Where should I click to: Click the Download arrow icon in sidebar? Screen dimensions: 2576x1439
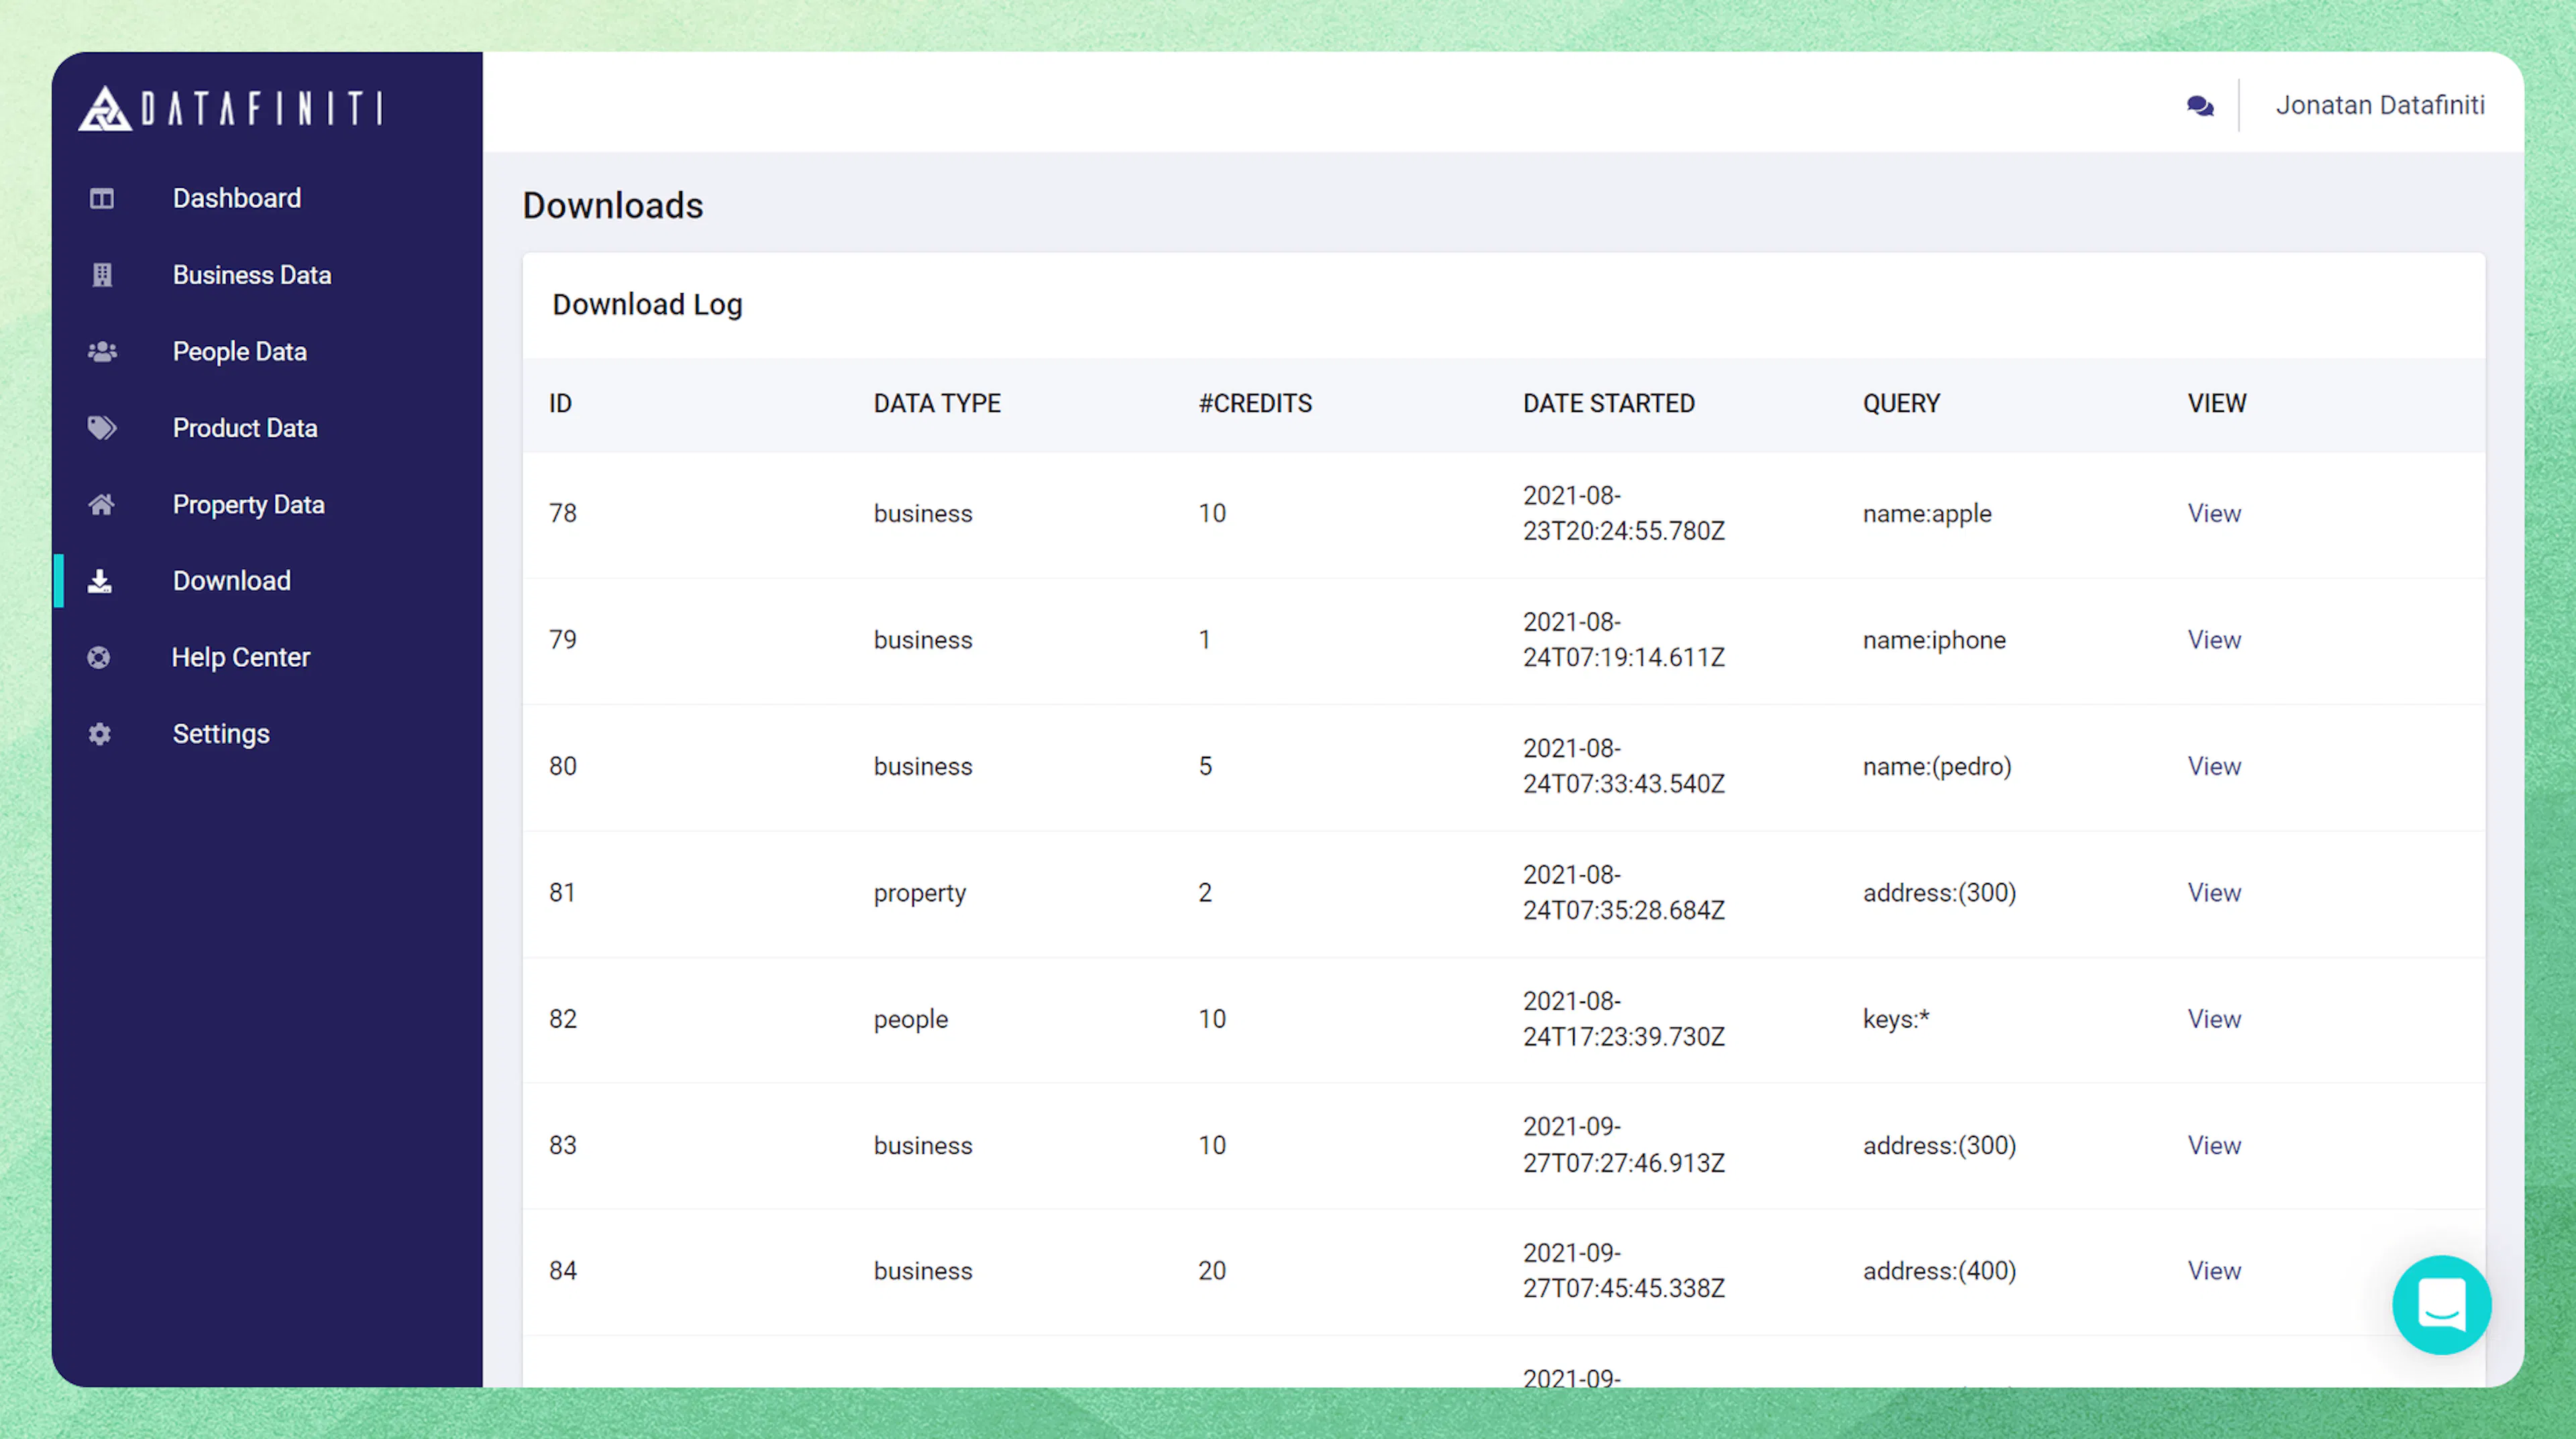coord(101,580)
